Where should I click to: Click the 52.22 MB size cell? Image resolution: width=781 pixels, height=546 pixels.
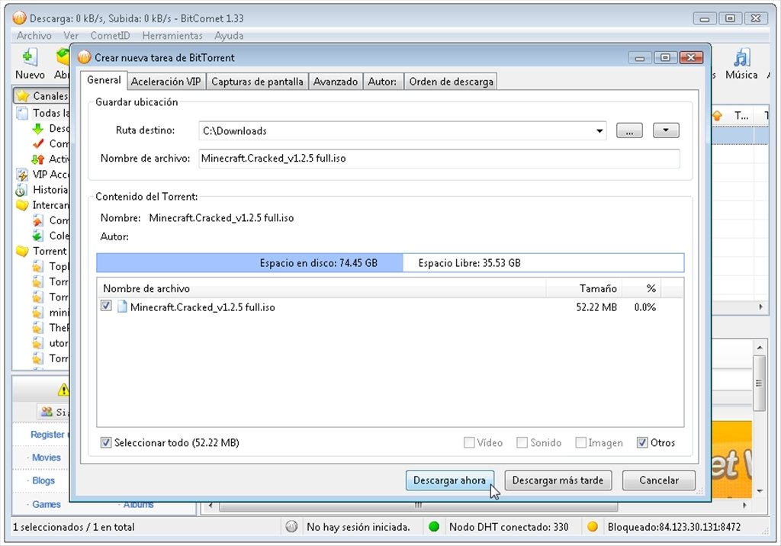596,307
